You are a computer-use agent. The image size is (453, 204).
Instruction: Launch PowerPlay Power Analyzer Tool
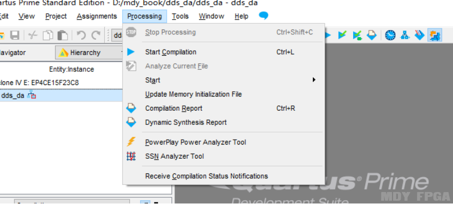196,142
